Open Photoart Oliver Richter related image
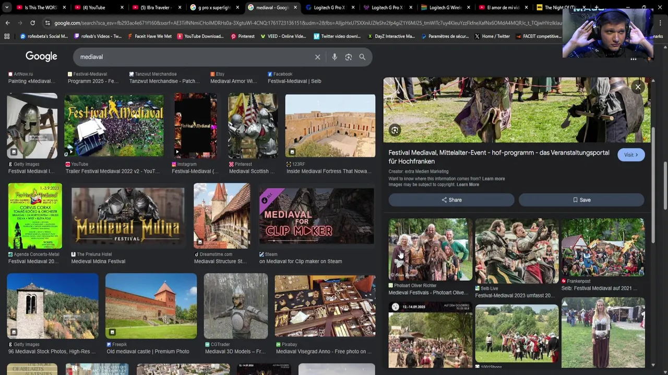Screen dimensions: 668x375 coord(431,250)
